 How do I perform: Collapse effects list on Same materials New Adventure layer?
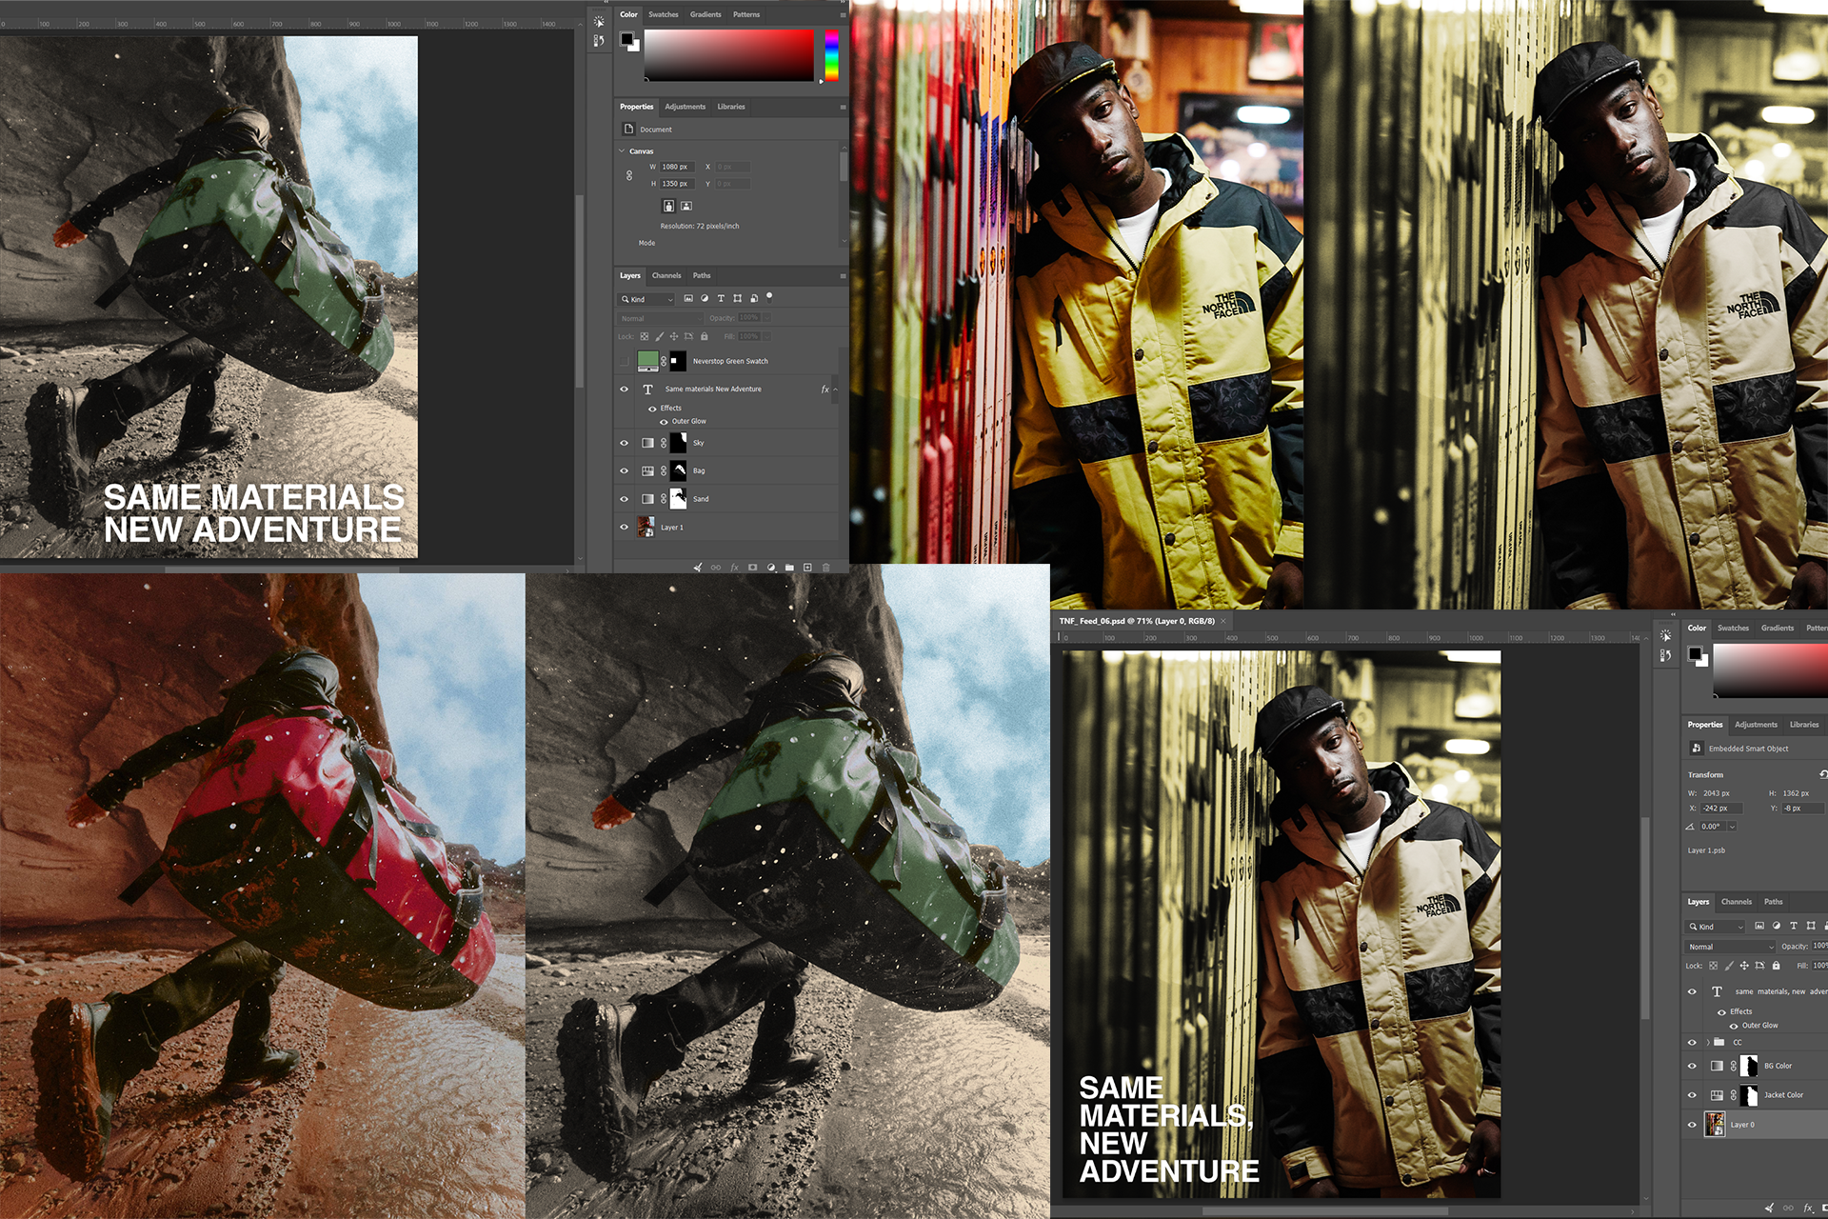pos(835,390)
